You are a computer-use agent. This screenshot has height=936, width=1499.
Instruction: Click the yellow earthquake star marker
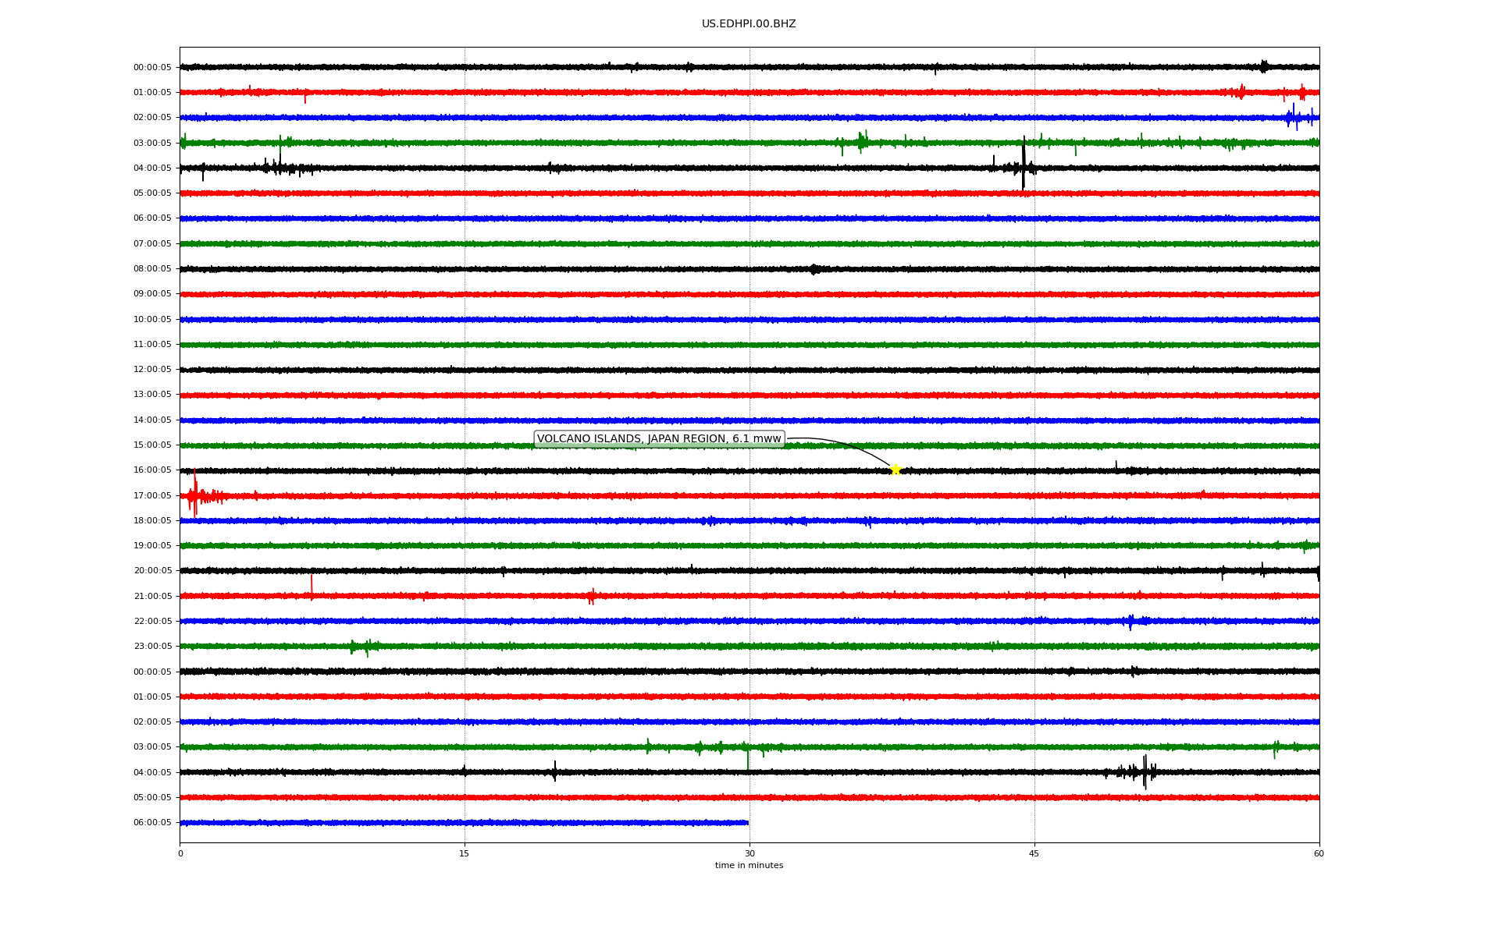click(895, 470)
